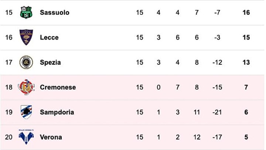Click Cremonese's -15 goal difference
The height and width of the screenshot is (150, 266).
[217, 87]
